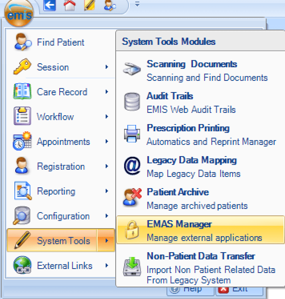Open the Registration menu entry
The height and width of the screenshot is (299, 285).
pyautogui.click(x=60, y=166)
